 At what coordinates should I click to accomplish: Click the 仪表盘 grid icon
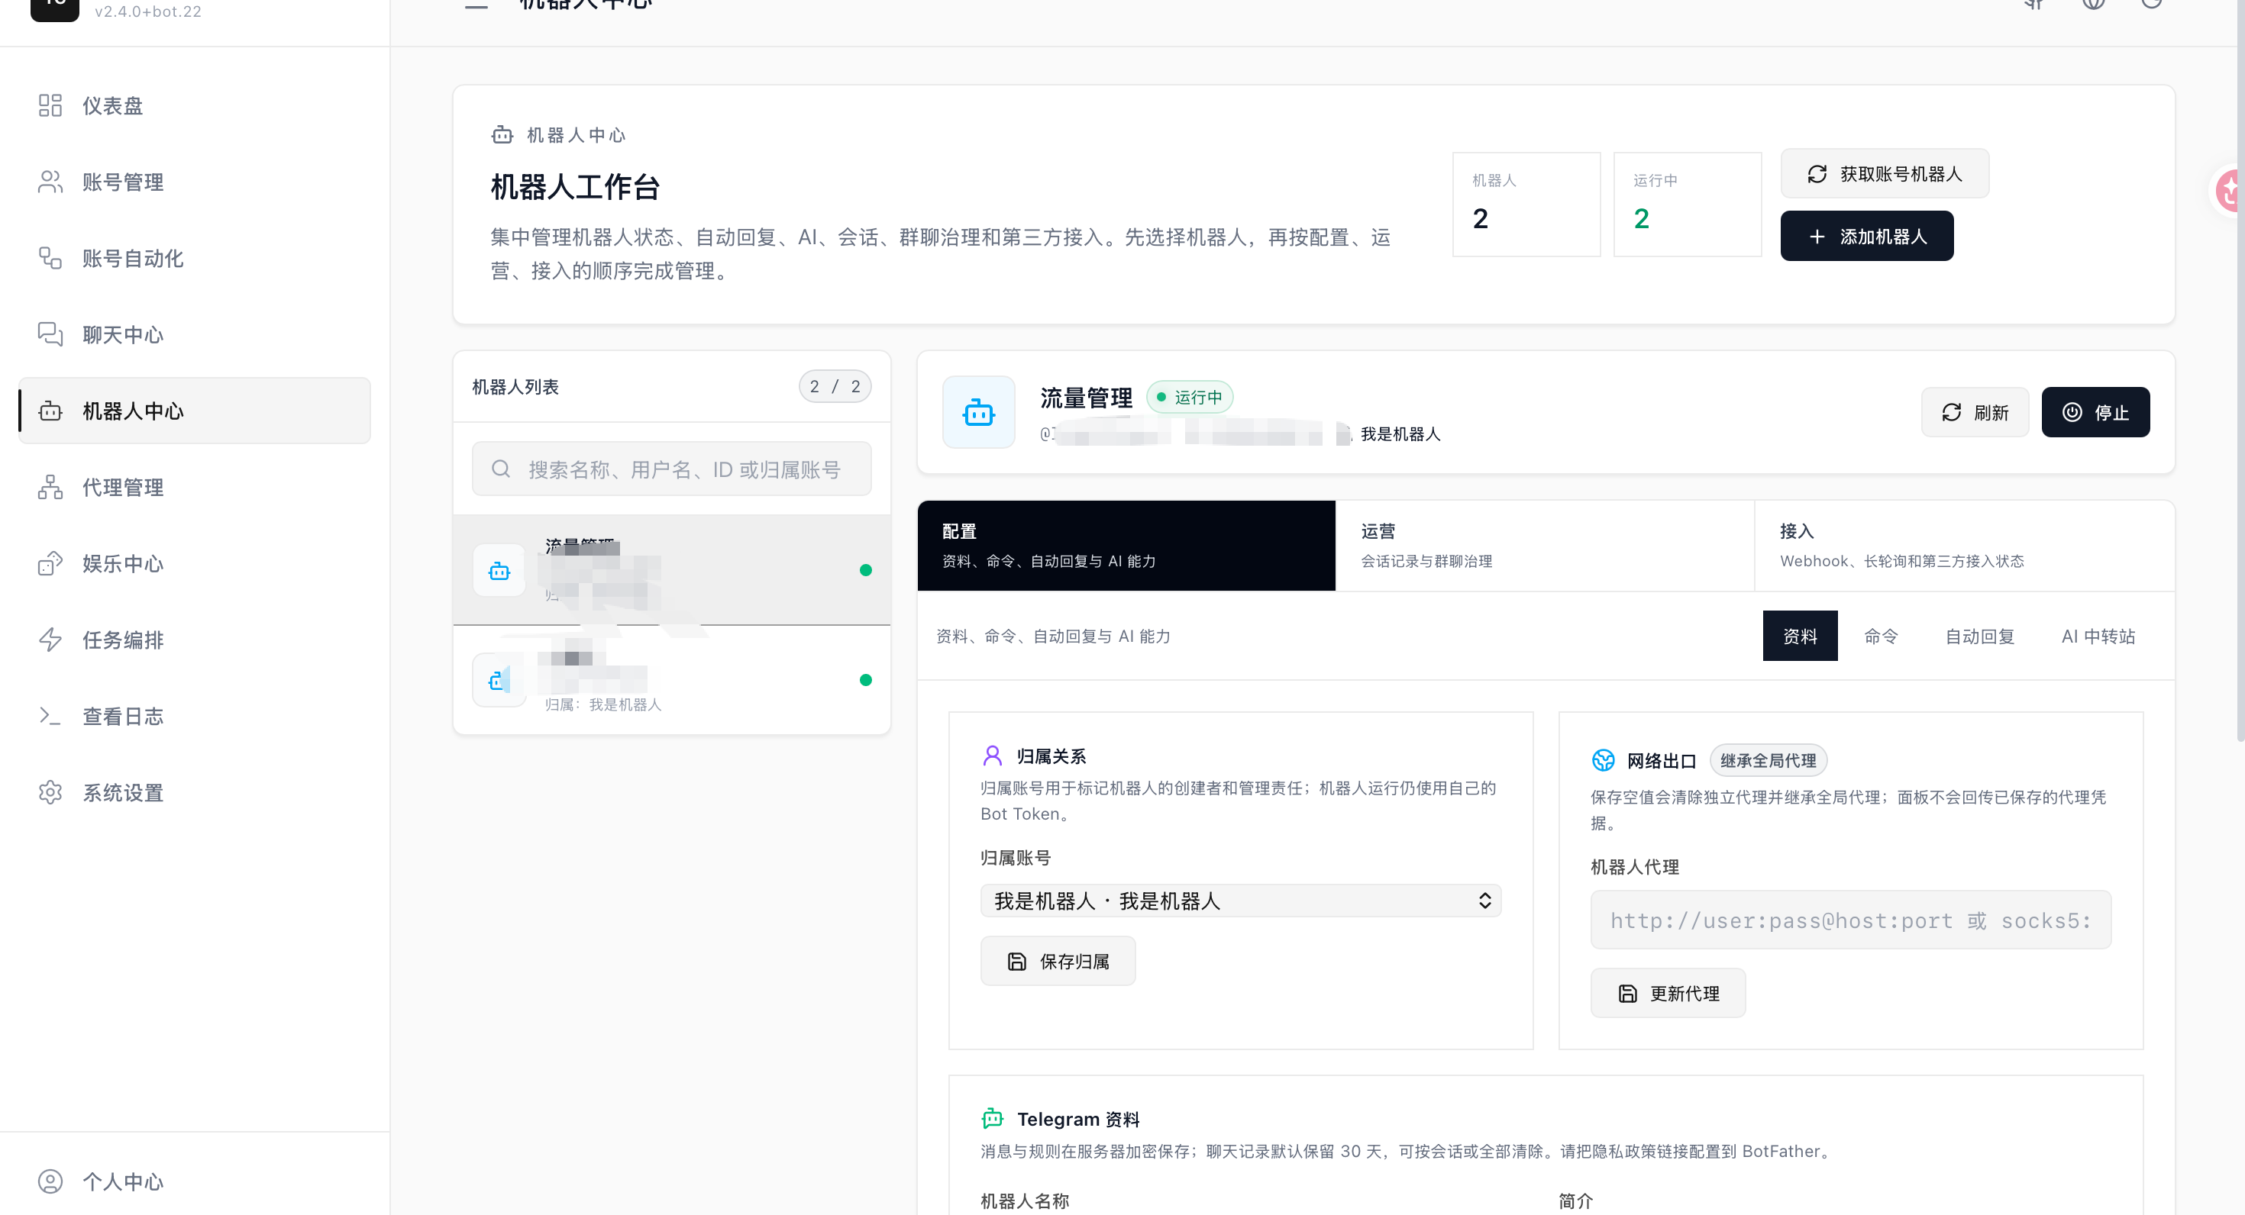[x=50, y=105]
